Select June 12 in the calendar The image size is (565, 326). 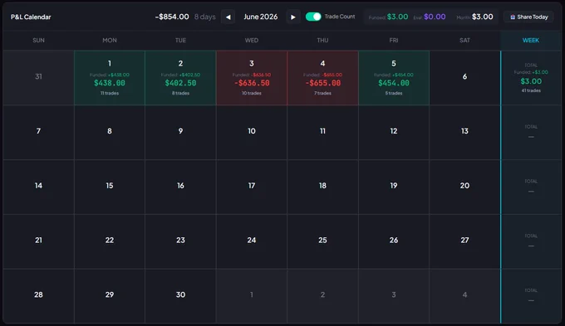coord(394,133)
